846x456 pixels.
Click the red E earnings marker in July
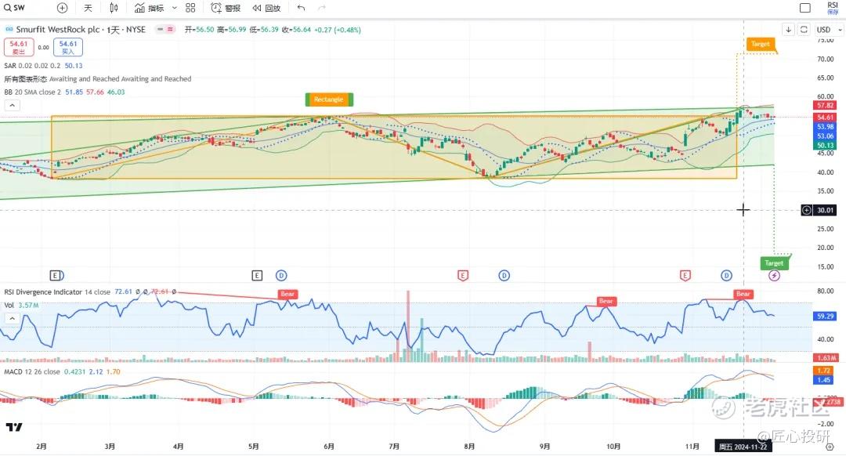462,276
